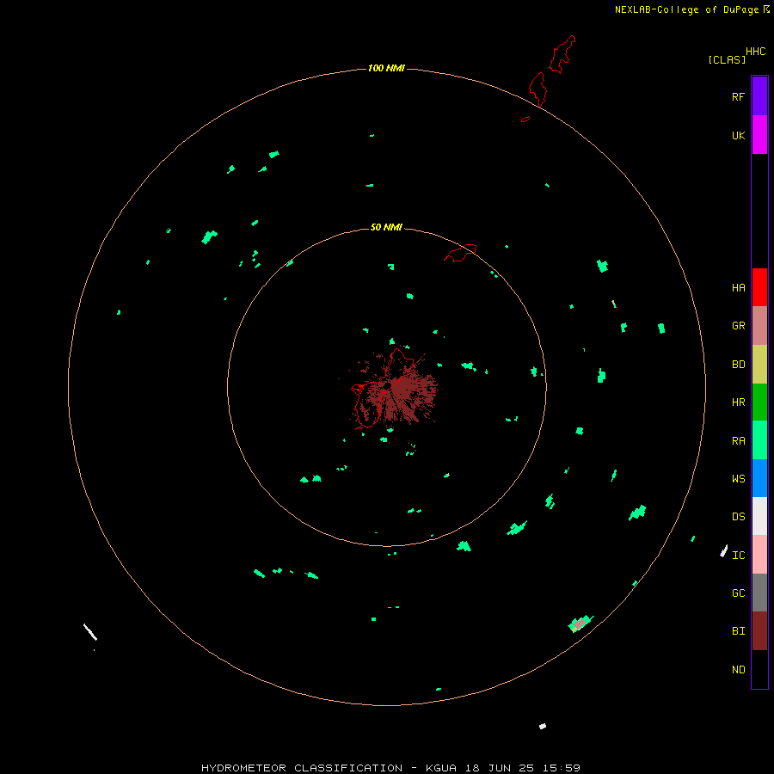
Task: Click the pink graupel echo near the 100 NMI ring
Action: 580,623
